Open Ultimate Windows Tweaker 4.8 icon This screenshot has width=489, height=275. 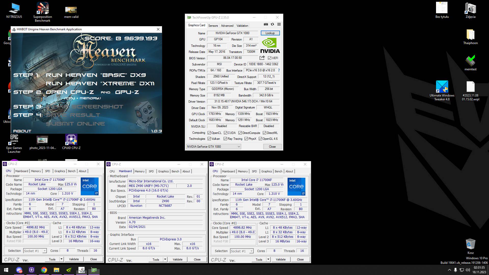[442, 91]
